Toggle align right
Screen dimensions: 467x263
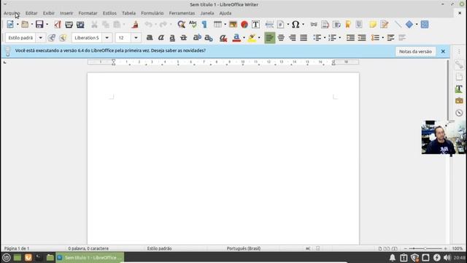pos(293,38)
